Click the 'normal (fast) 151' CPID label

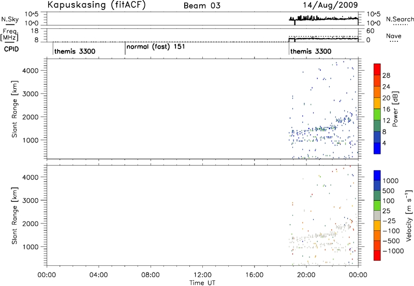(x=156, y=47)
